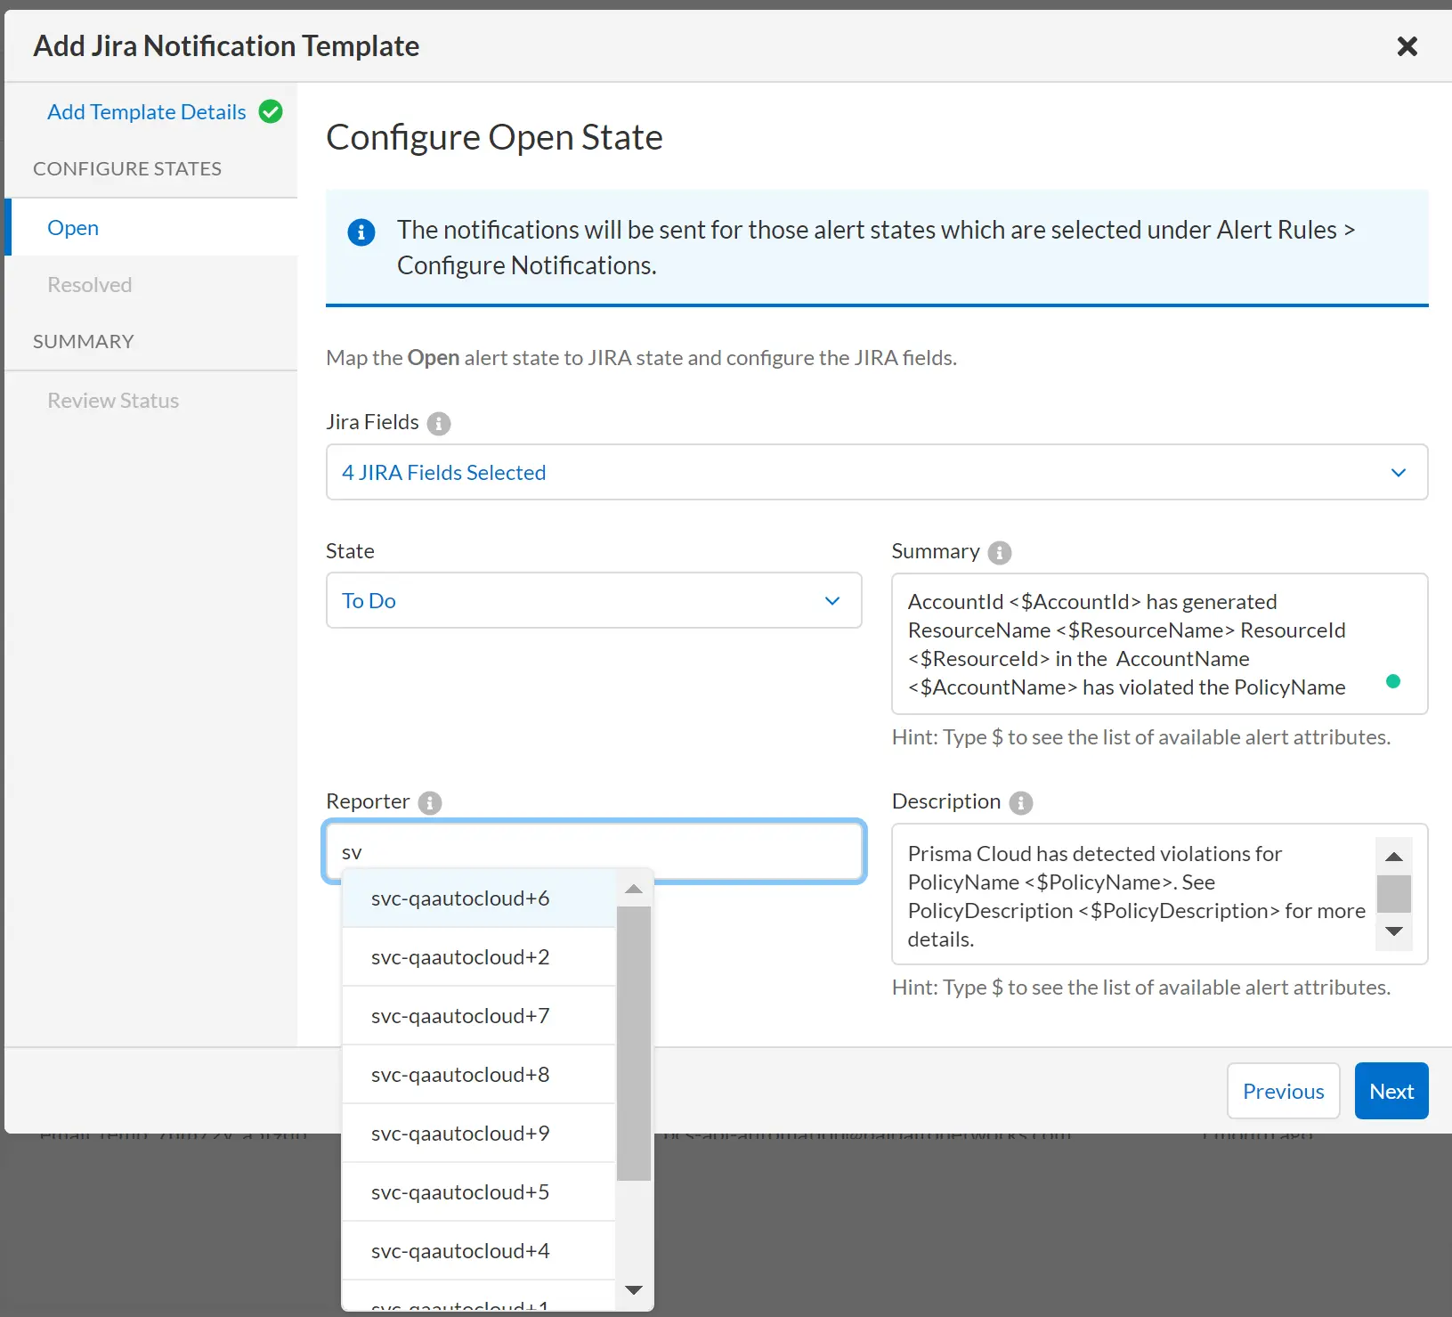Click the Description box scroll down arrow
The image size is (1452, 1317).
click(x=1394, y=931)
